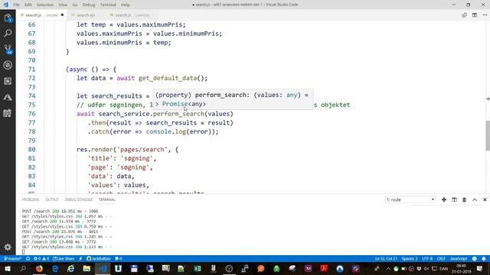
Task: Click perform_search on line 76
Action: click(x=178, y=114)
